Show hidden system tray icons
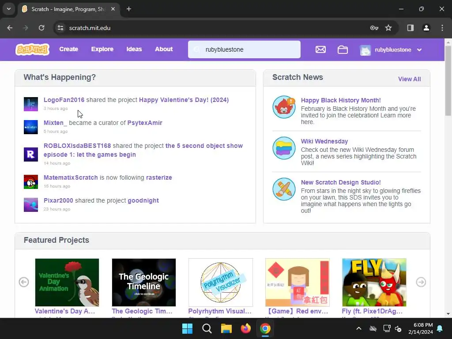452x339 pixels. pyautogui.click(x=358, y=328)
